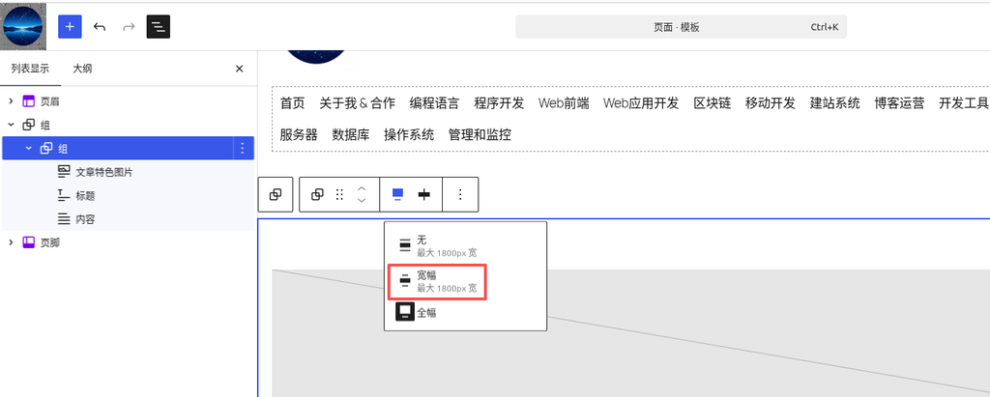Switch to the 大纲 tab

coord(82,69)
